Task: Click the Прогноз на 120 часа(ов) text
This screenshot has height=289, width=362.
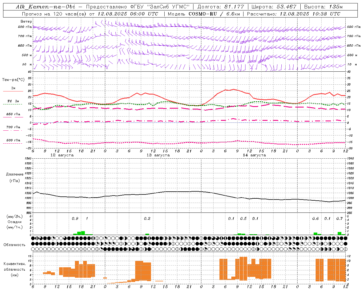Action: click(54, 14)
